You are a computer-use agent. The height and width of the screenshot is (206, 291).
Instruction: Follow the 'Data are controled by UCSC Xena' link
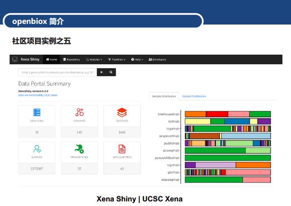click(38, 95)
